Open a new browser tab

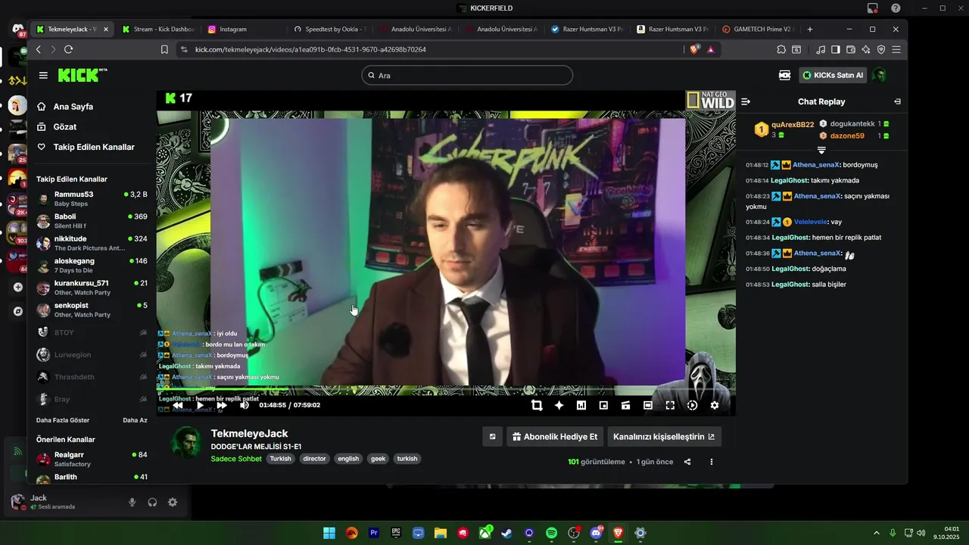[810, 30]
